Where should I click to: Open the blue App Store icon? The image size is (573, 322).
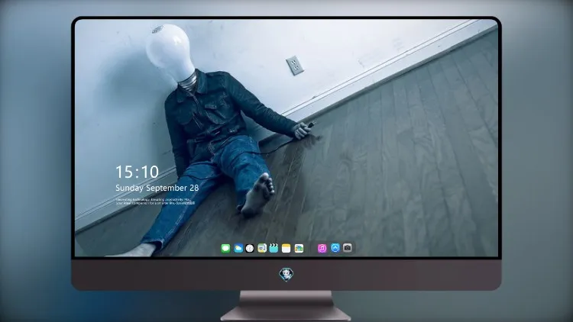[335, 248]
